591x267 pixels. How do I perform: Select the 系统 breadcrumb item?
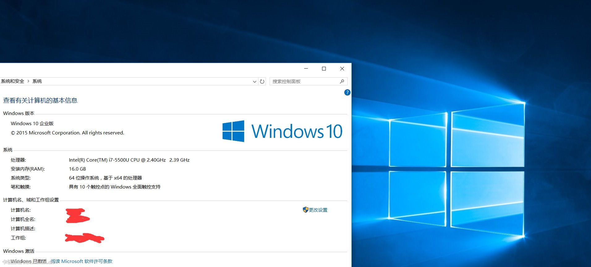[x=37, y=81]
